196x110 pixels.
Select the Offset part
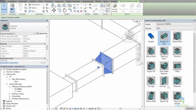(177, 67)
